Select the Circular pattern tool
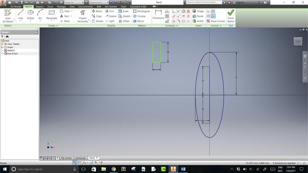Image resolution: width=308 pixels, height=173 pixels. coord(140,16)
